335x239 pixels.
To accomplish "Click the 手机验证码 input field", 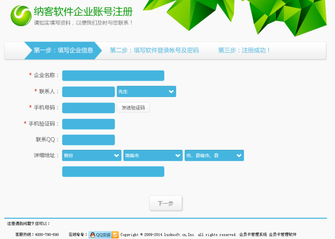I will coord(88,124).
